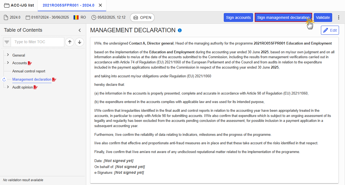Select Accounts in the table of contents
The height and width of the screenshot is (185, 345).
[x=20, y=63]
